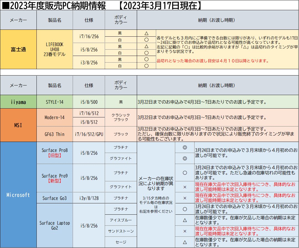Click the プラチナ color cell for Surface Pro8
299x248 pixels.
coord(121,147)
